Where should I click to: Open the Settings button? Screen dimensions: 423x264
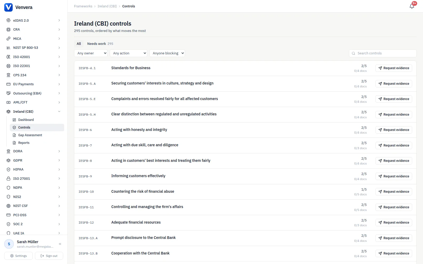click(19, 256)
